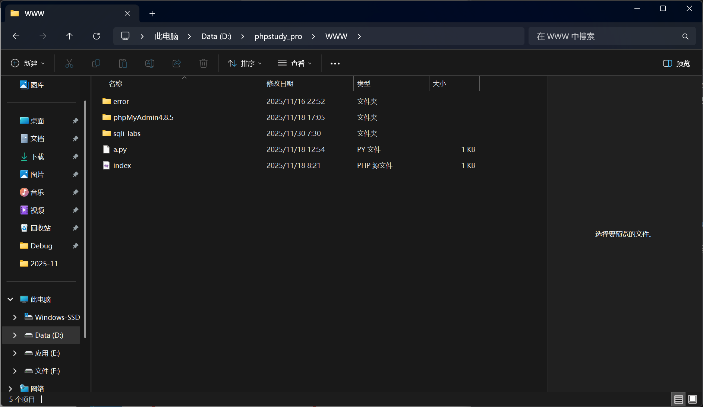Click the Paste clipboard icon
Screen dimensions: 703x407
click(123, 63)
